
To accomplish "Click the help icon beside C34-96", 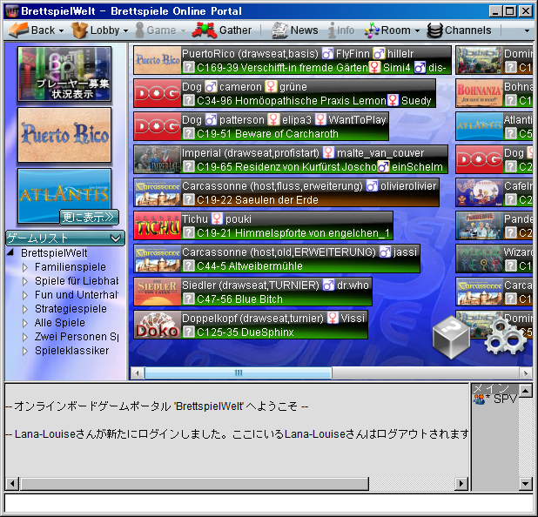I will click(188, 100).
